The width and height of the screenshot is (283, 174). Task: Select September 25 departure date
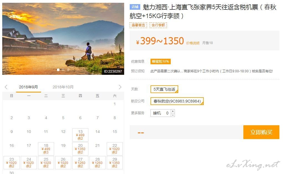[46, 163]
